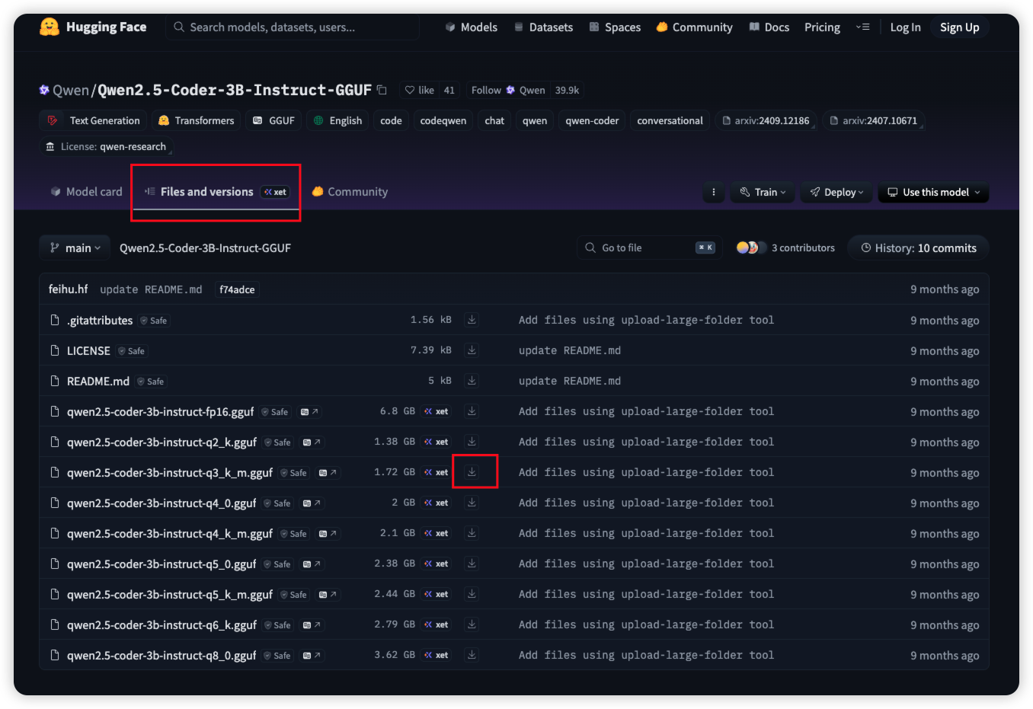Open GGUF viewer for q4_k_m.gguf
The height and width of the screenshot is (709, 1033).
pyautogui.click(x=328, y=534)
